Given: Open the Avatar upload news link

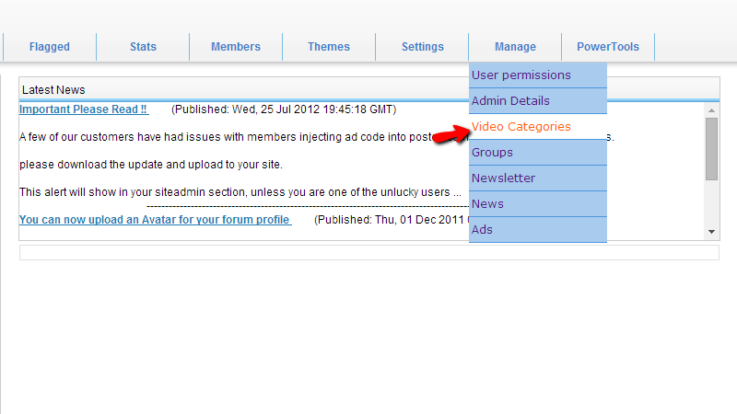Looking at the screenshot, I should click(155, 220).
